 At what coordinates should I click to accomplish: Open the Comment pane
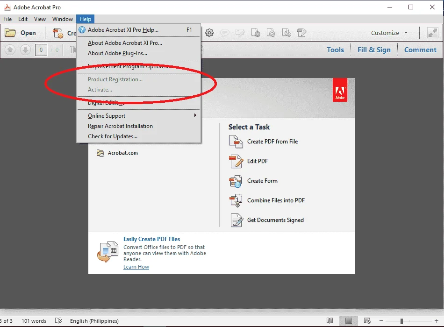point(420,50)
